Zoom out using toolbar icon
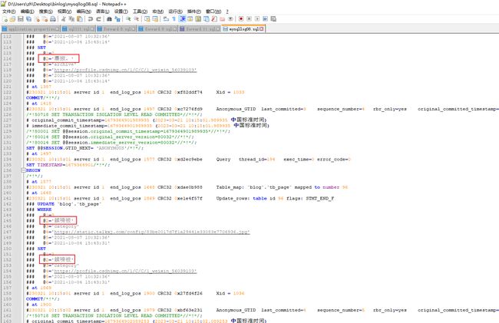The width and height of the screenshot is (499, 323). click(x=136, y=19)
